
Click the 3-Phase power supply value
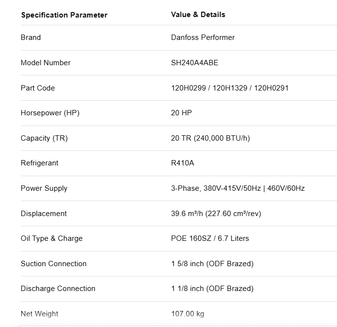[x=238, y=188]
